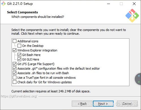Cancel the Git installation
The image size is (141, 110).
(x=127, y=104)
